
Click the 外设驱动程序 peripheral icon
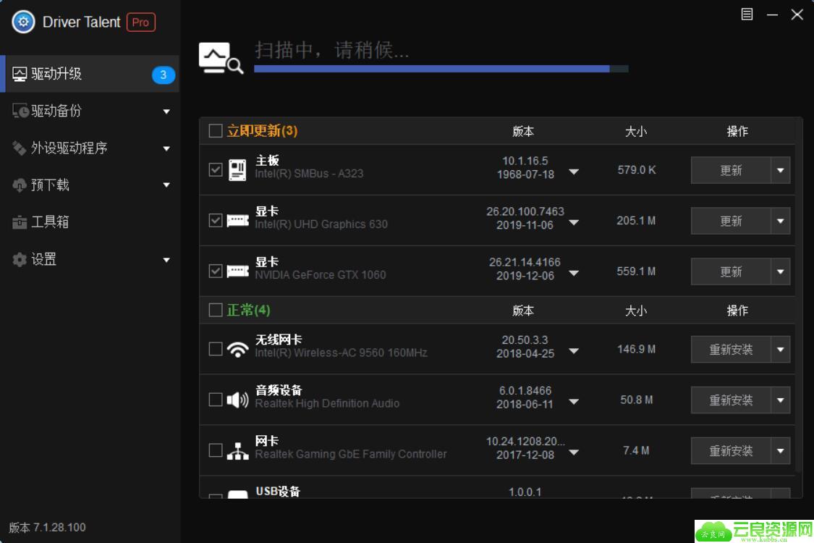coord(20,148)
